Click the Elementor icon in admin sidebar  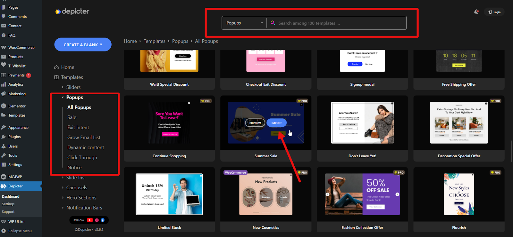pyautogui.click(x=4, y=106)
